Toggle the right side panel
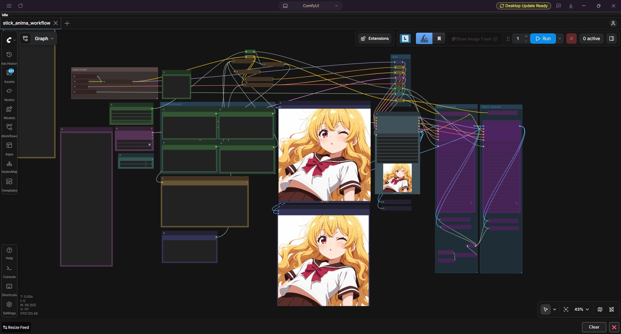Viewport: 621px width, 334px height. pos(612,39)
